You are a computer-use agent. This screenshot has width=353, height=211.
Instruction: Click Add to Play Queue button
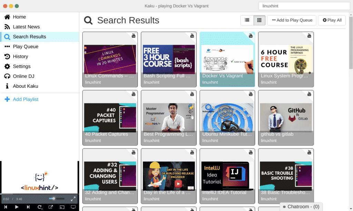[292, 20]
